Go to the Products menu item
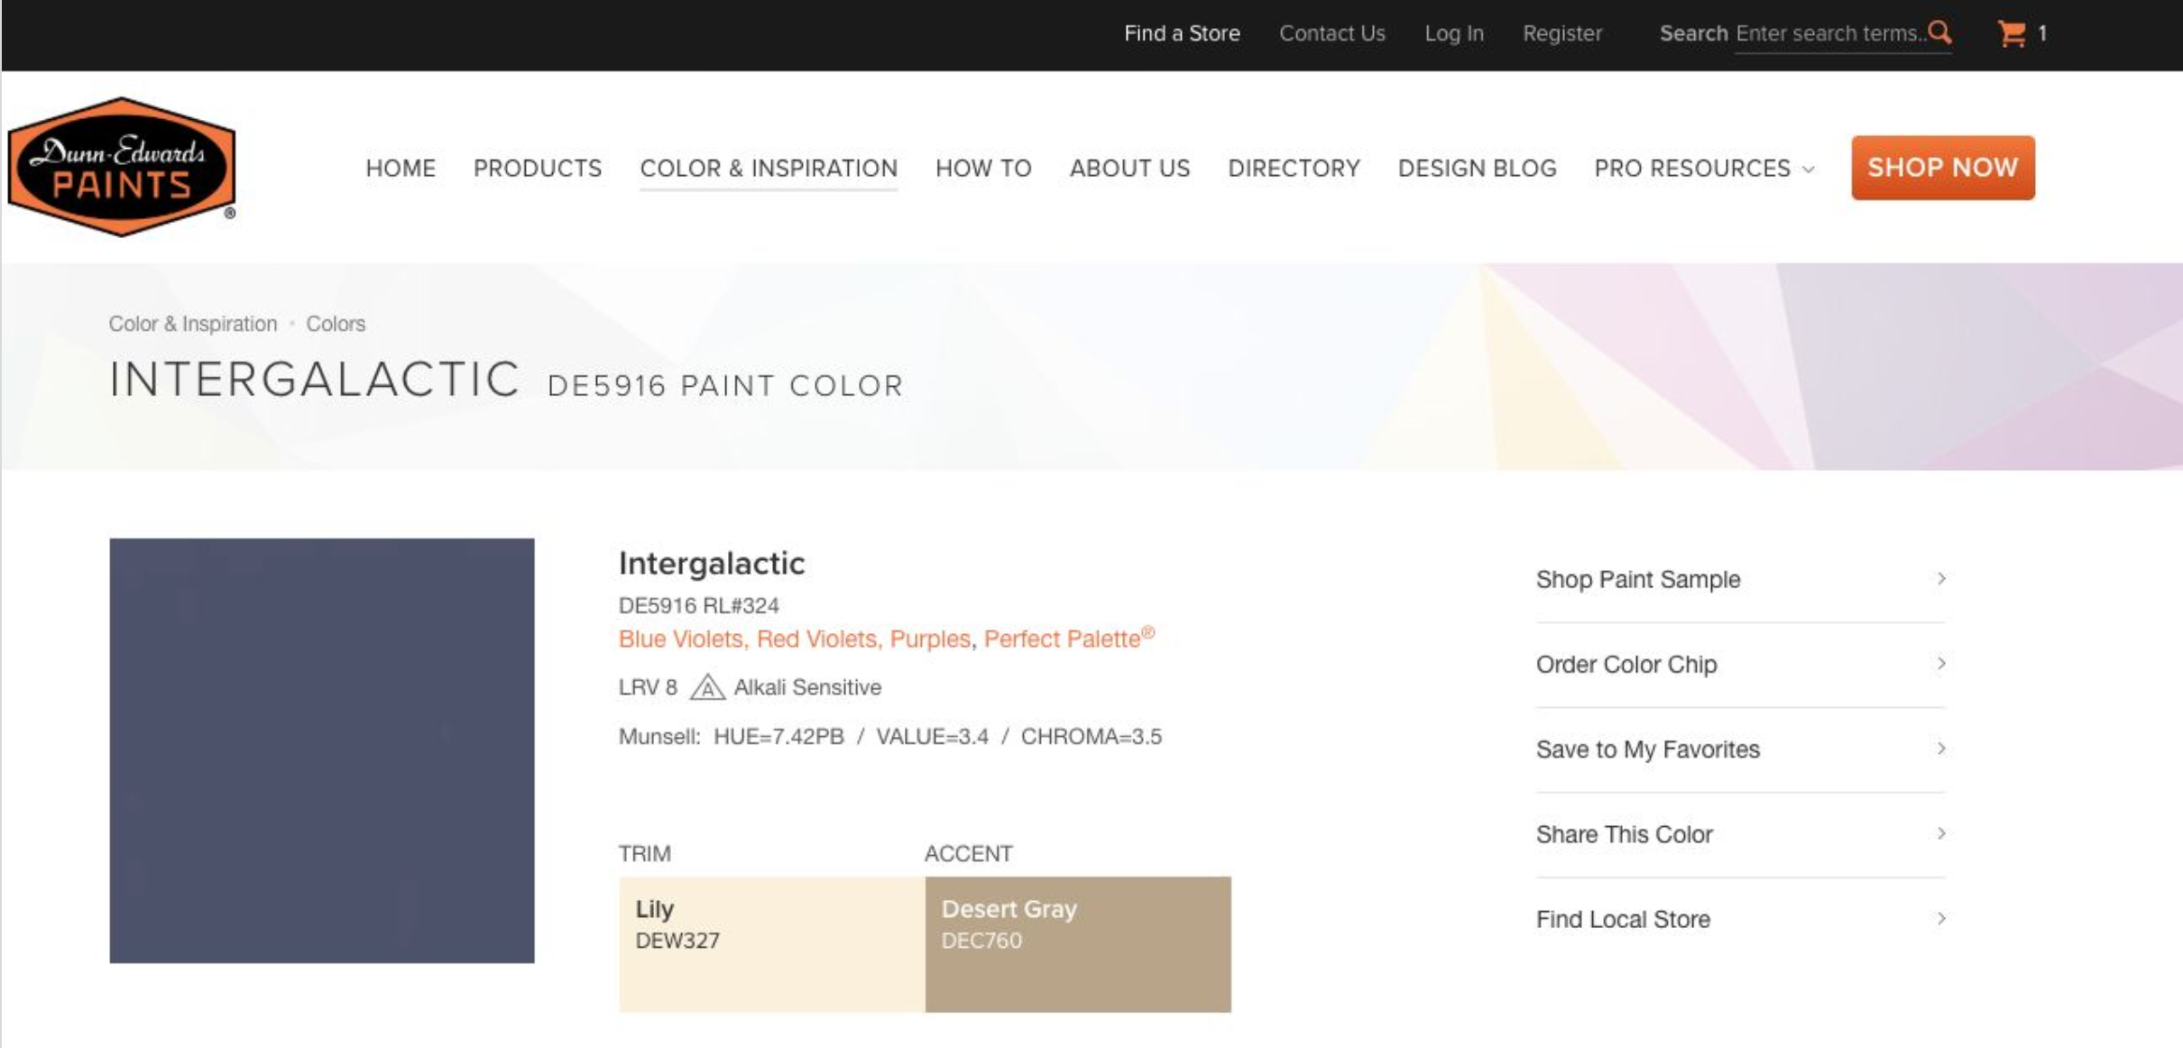Image resolution: width=2183 pixels, height=1048 pixels. [x=537, y=169]
